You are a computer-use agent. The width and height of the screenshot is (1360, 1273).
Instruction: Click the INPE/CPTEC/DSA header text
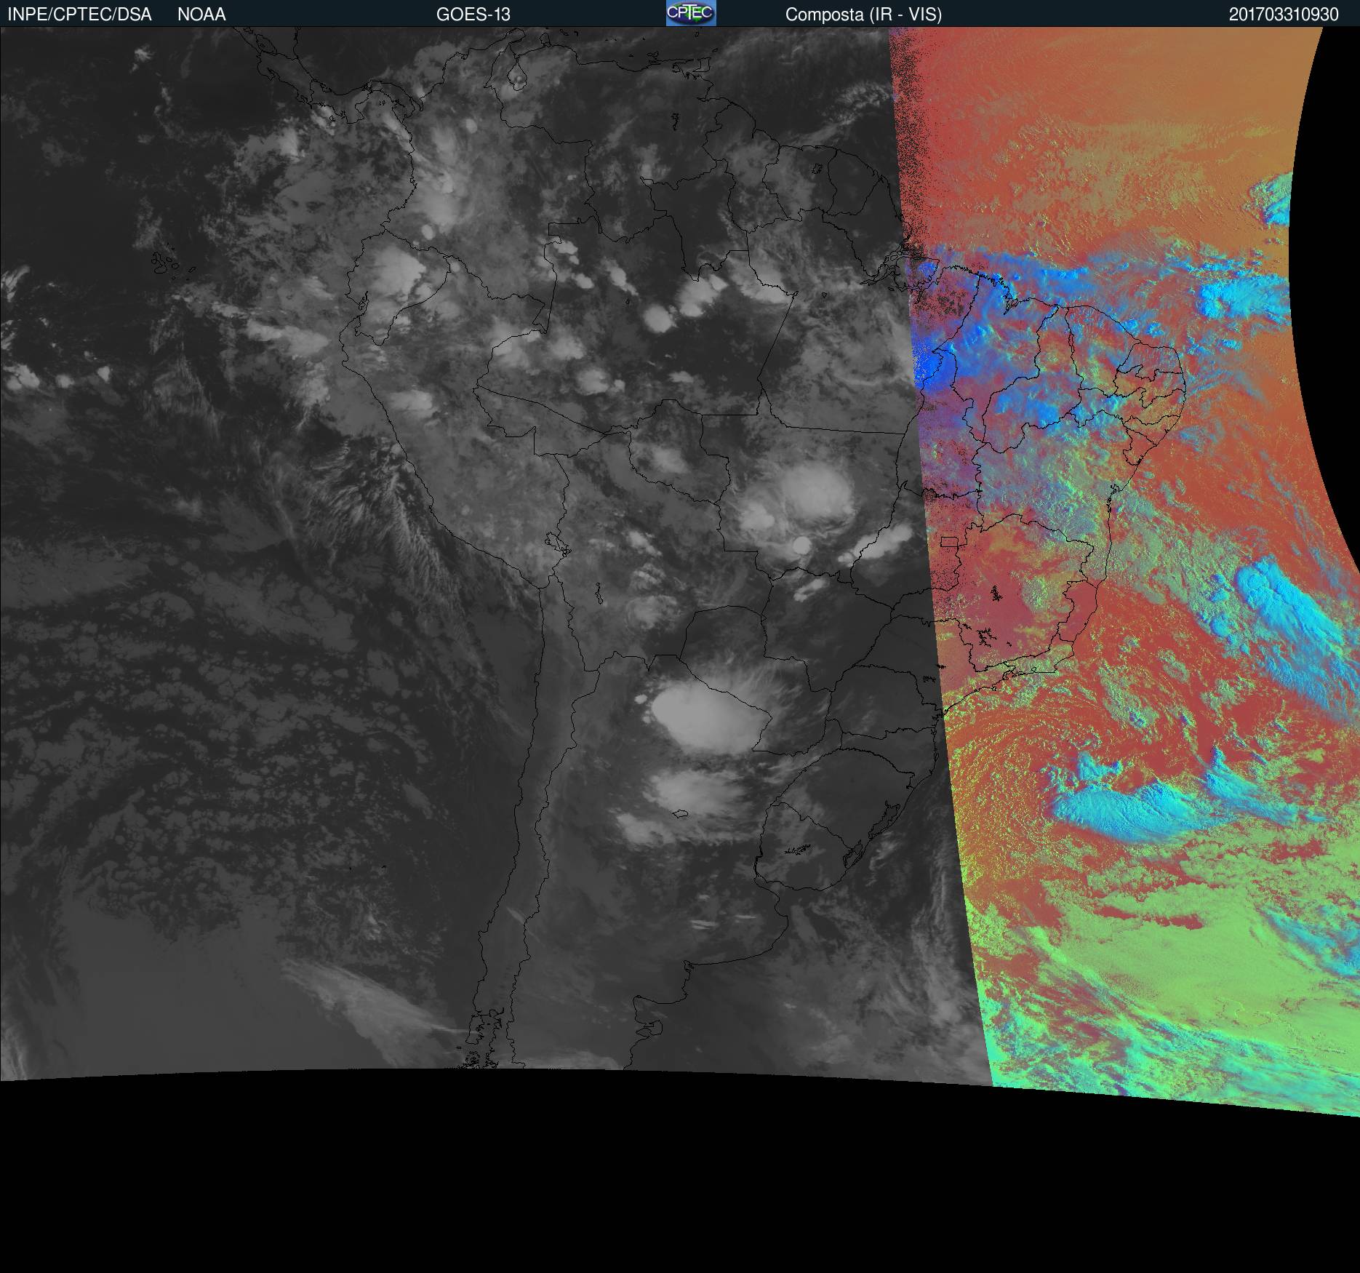point(79,15)
